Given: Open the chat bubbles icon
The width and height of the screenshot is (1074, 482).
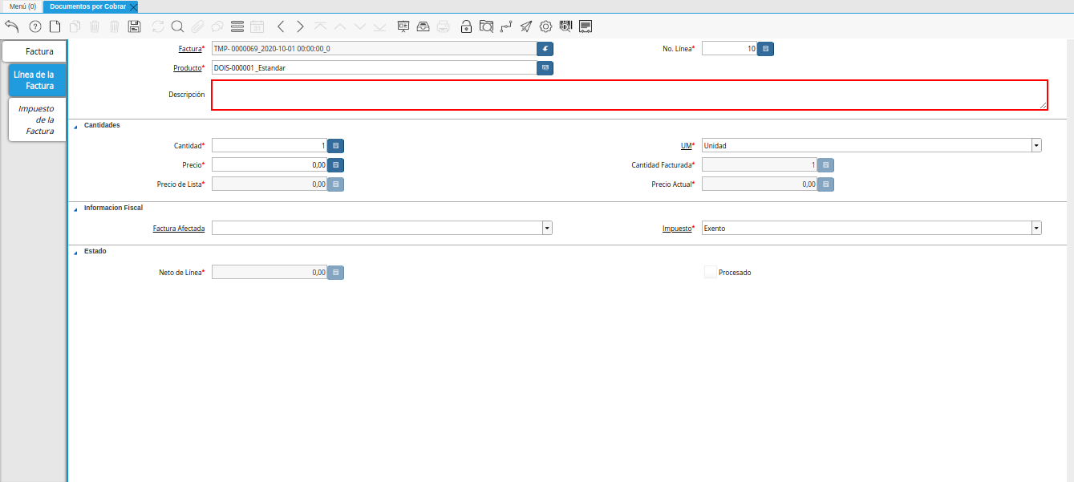Looking at the screenshot, I should [217, 26].
